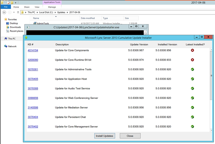Open KB link 3070405
The image size is (215, 144).
pyautogui.click(x=33, y=79)
